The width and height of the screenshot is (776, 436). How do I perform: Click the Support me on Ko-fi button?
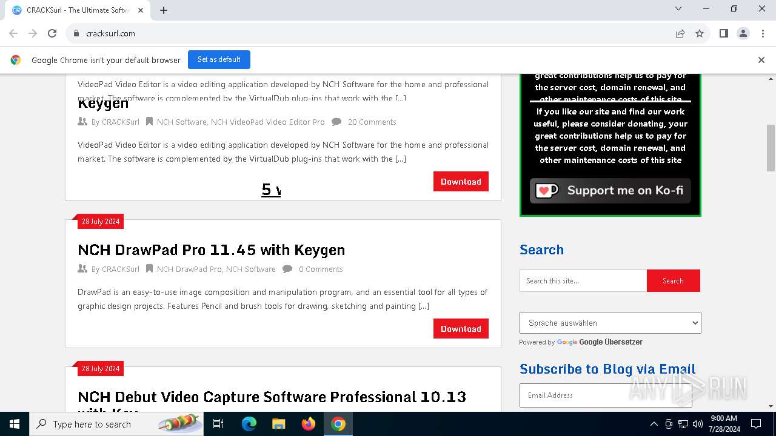(610, 190)
